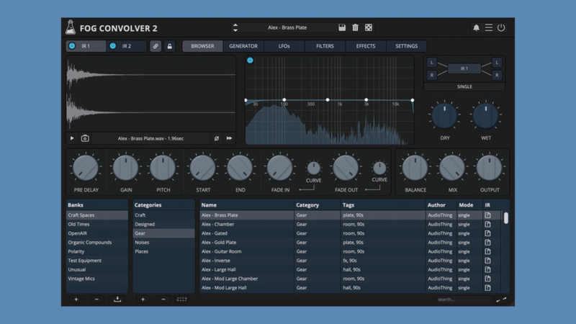Remove bank with the minus button
Screen dimensions: 576x324
point(96,300)
